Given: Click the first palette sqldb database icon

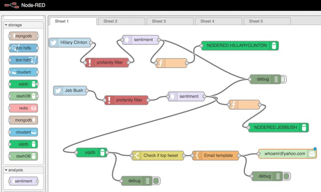Looking at the screenshot, I should 33,84.
